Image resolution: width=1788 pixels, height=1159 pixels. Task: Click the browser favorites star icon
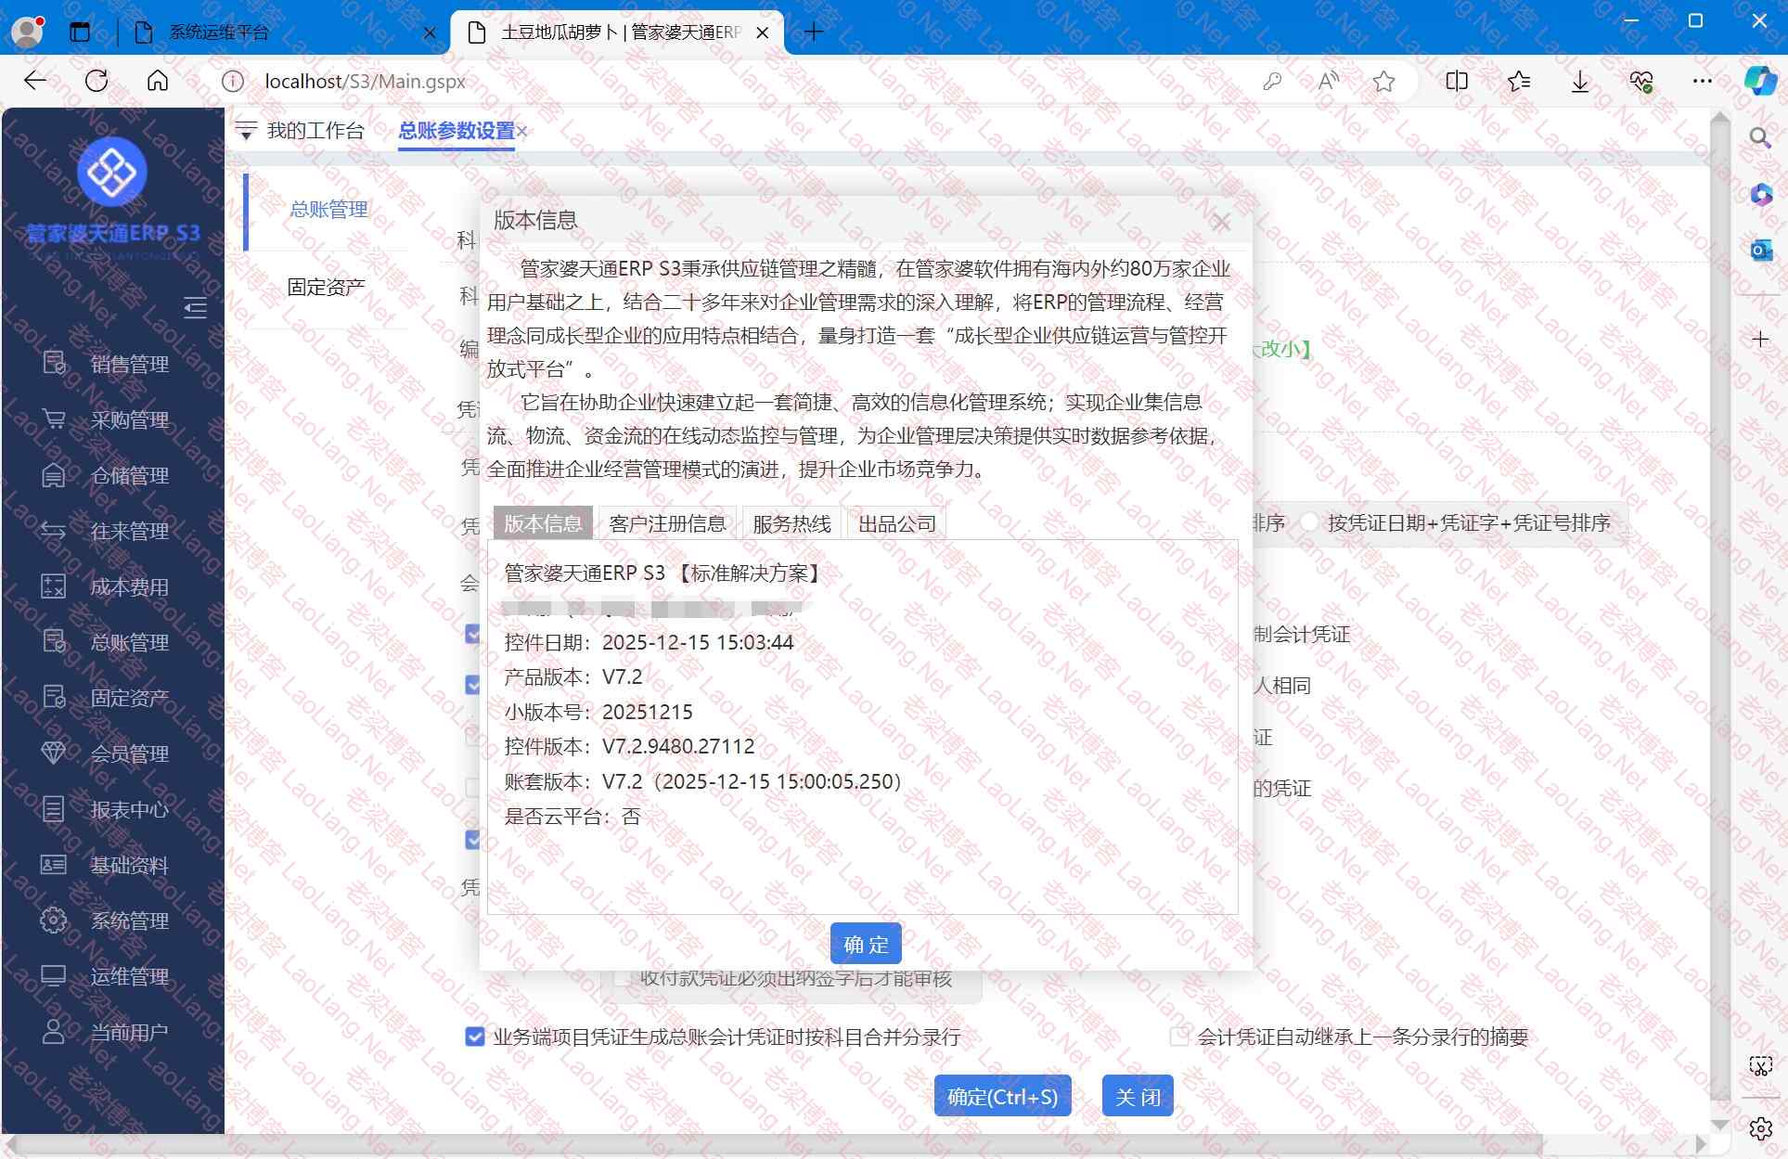pos(1383,82)
